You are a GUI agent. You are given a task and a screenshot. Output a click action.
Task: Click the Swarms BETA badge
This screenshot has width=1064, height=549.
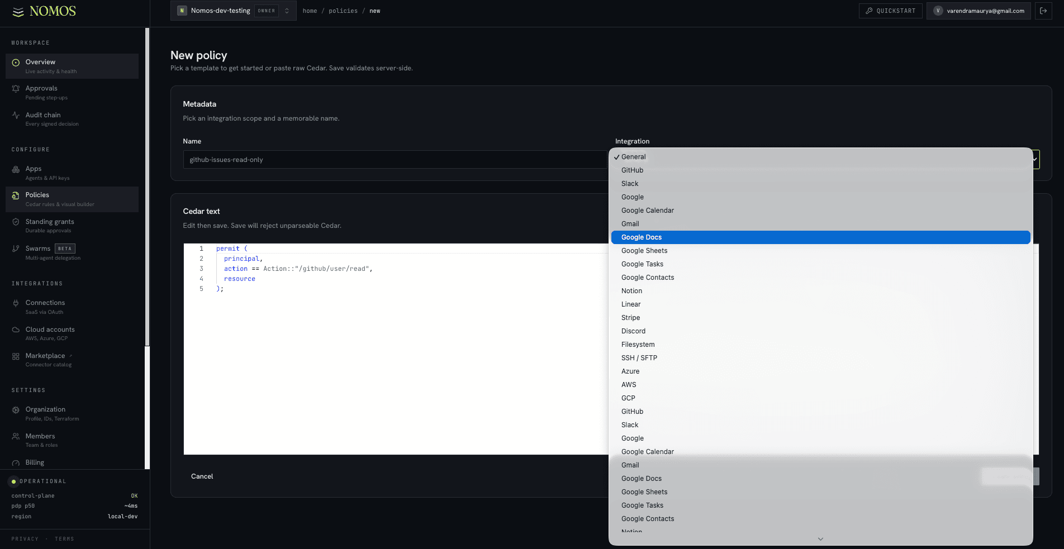[65, 249]
